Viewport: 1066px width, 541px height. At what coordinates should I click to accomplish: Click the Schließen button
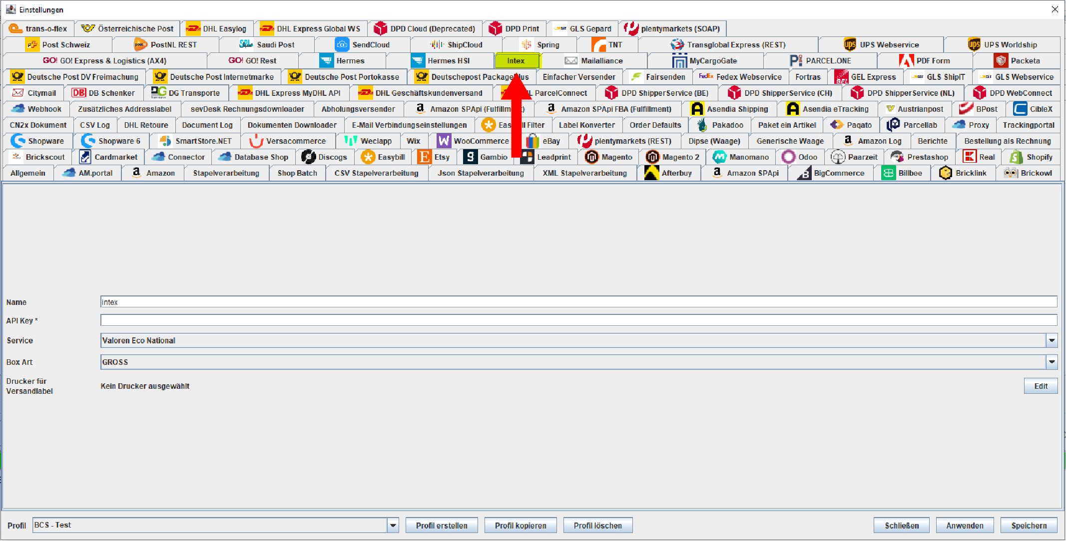point(902,525)
